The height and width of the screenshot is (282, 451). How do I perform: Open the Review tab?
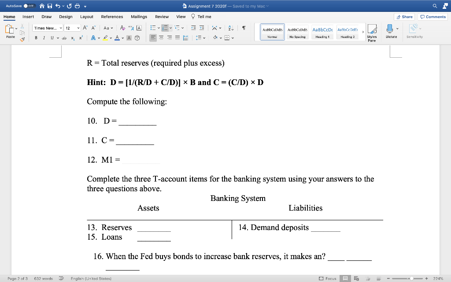162,17
